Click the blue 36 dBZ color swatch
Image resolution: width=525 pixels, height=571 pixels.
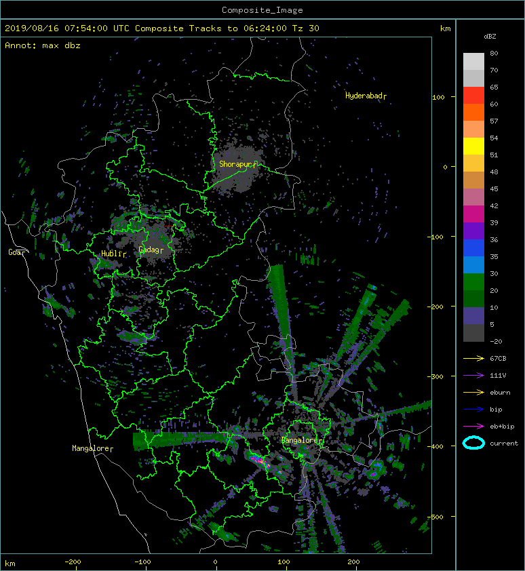pyautogui.click(x=473, y=248)
